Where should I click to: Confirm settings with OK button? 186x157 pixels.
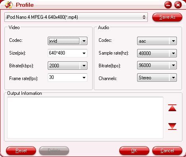[134, 151]
